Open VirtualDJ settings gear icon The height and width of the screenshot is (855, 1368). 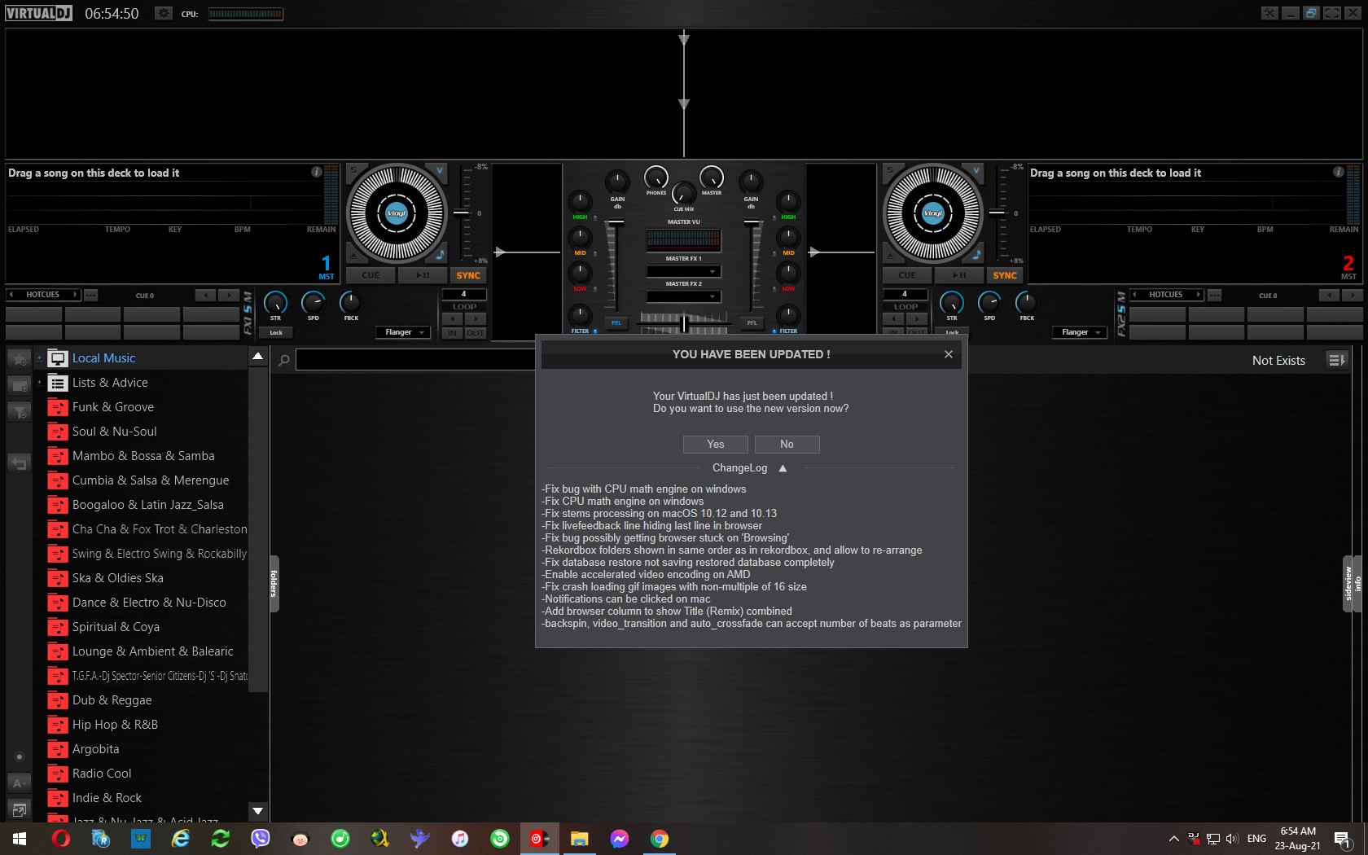pos(164,14)
